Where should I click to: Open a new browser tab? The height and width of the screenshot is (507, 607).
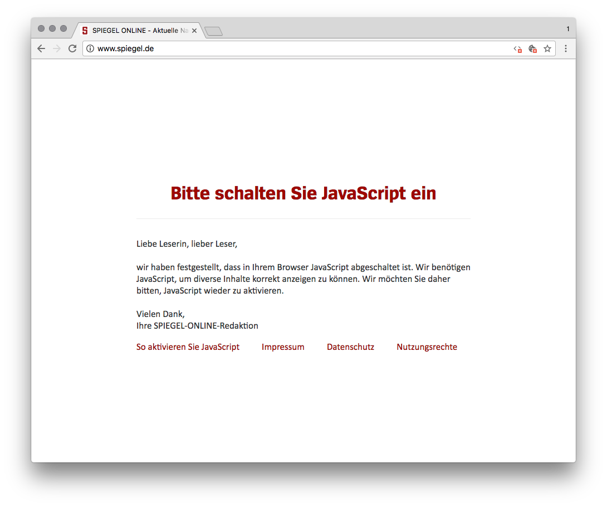(213, 32)
